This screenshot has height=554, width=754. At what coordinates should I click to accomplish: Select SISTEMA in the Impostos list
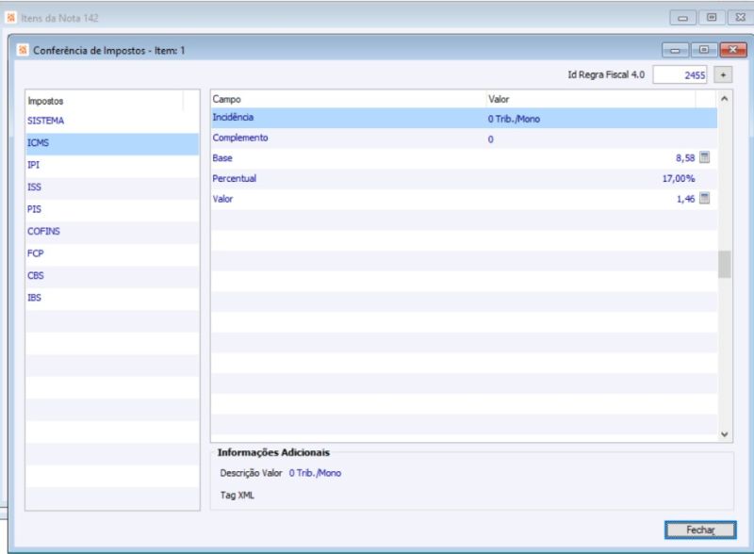pyautogui.click(x=112, y=121)
